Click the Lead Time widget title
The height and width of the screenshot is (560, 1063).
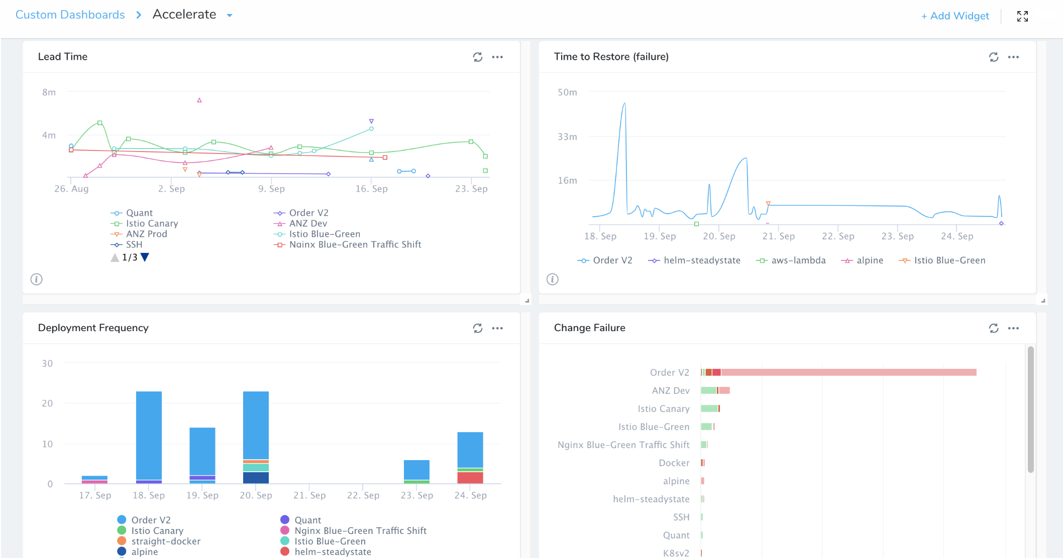(63, 57)
